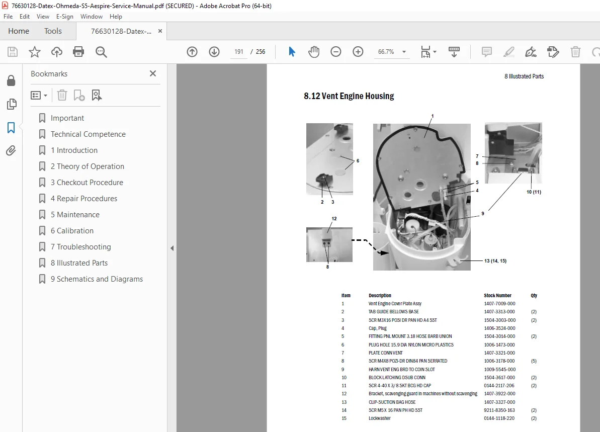The height and width of the screenshot is (432, 600).
Task: Open the E-Sign menu
Action: pos(65,17)
